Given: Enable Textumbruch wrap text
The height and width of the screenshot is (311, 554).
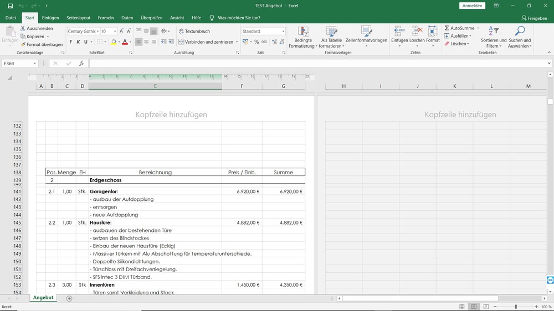Looking at the screenshot, I should (194, 32).
